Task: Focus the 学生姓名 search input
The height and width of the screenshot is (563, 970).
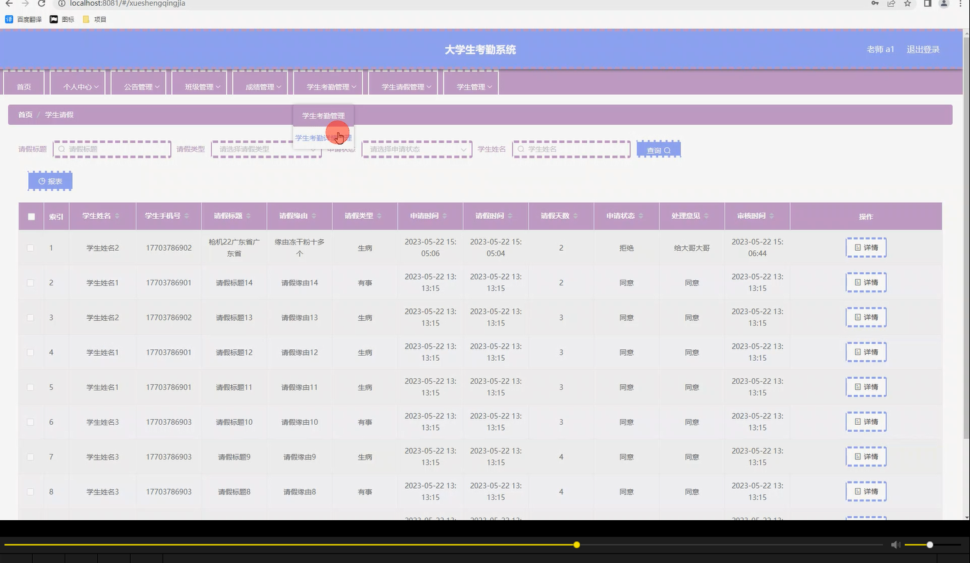Action: [x=571, y=149]
